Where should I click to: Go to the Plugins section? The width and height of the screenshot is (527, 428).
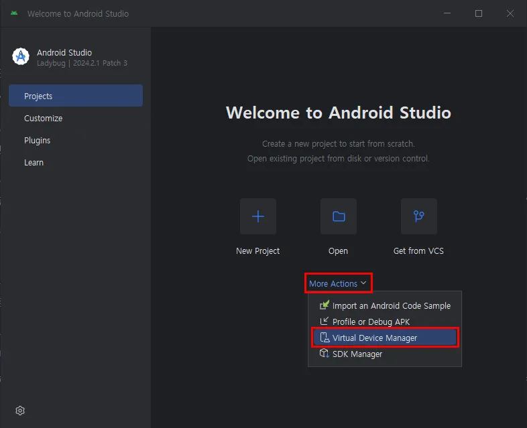pos(37,140)
